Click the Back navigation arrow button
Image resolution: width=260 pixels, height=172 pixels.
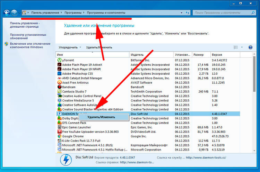pyautogui.click(x=7, y=12)
